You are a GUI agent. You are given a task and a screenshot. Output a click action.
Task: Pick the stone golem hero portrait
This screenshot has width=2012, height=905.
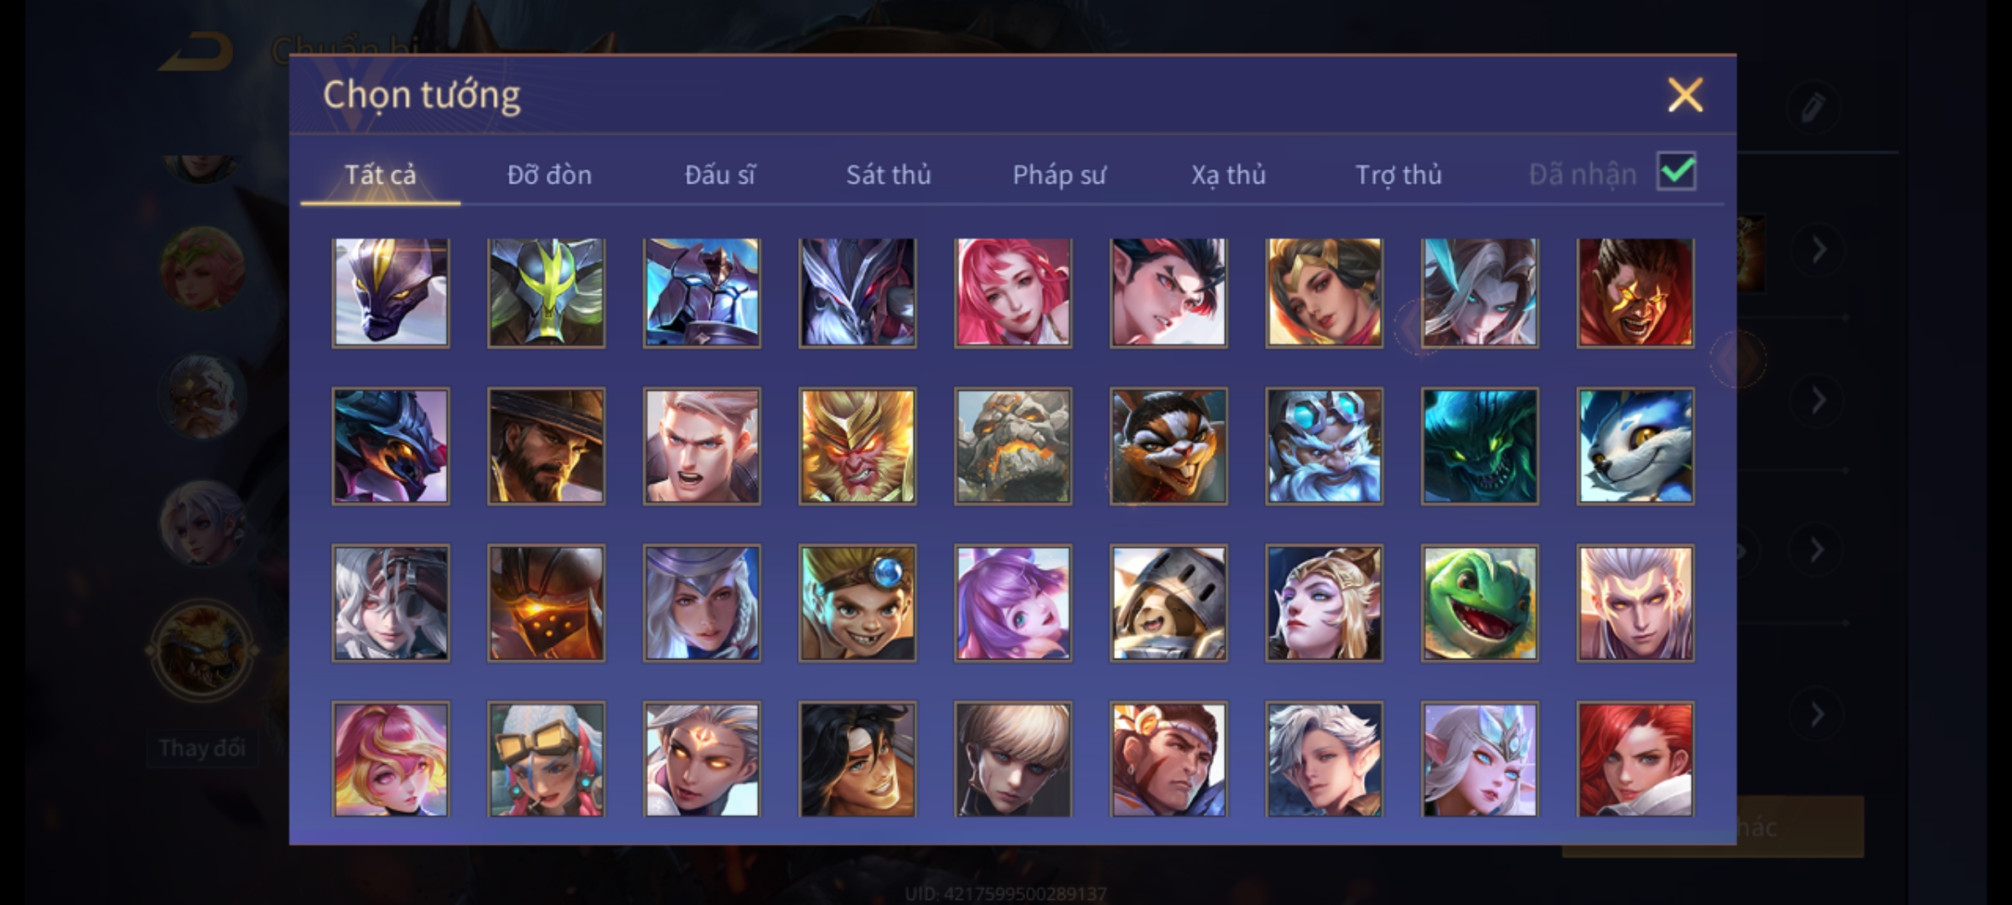click(1013, 446)
